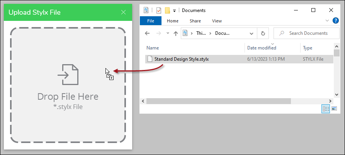The width and height of the screenshot is (345, 155).
Task: Open the File menu in Explorer
Action: [x=151, y=21]
